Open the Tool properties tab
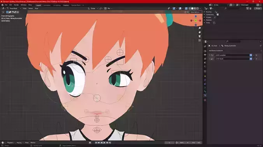Image resolution: width=263 pixels, height=147 pixels. [x=205, y=46]
